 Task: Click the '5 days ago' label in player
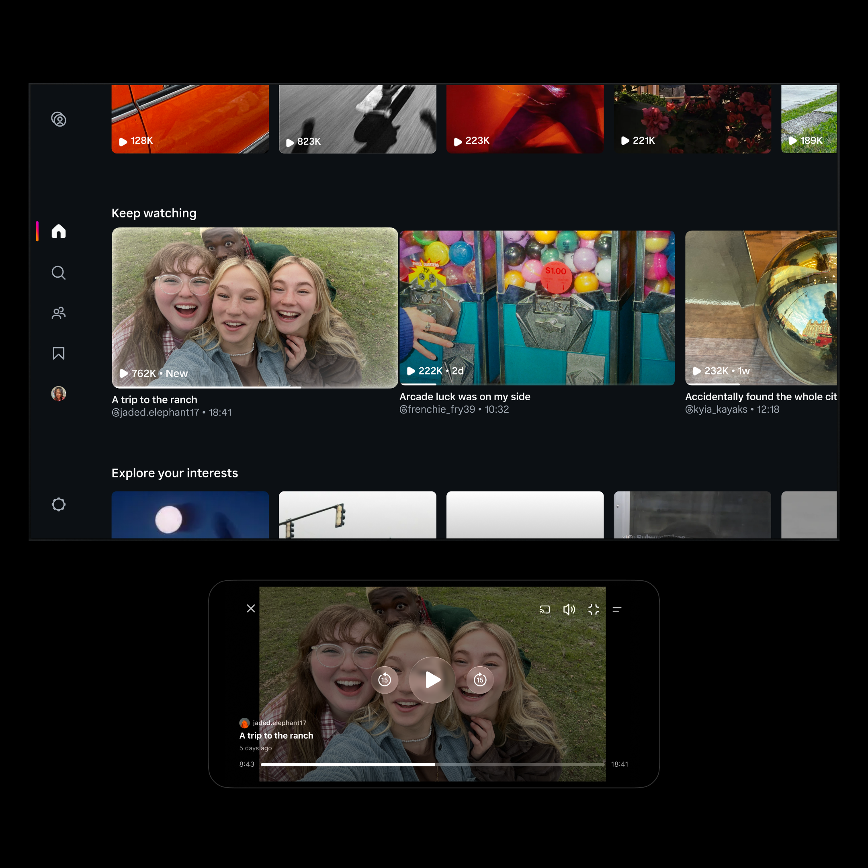pyautogui.click(x=256, y=748)
